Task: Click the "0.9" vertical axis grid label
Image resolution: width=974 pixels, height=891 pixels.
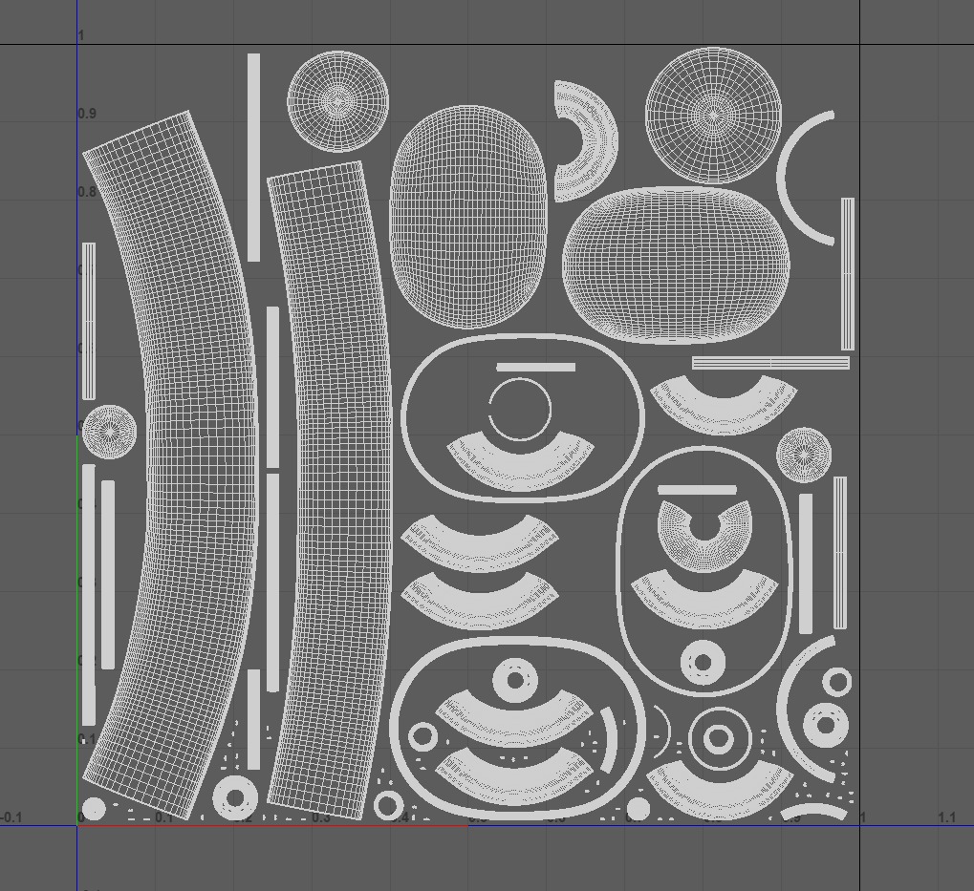Action: point(87,114)
